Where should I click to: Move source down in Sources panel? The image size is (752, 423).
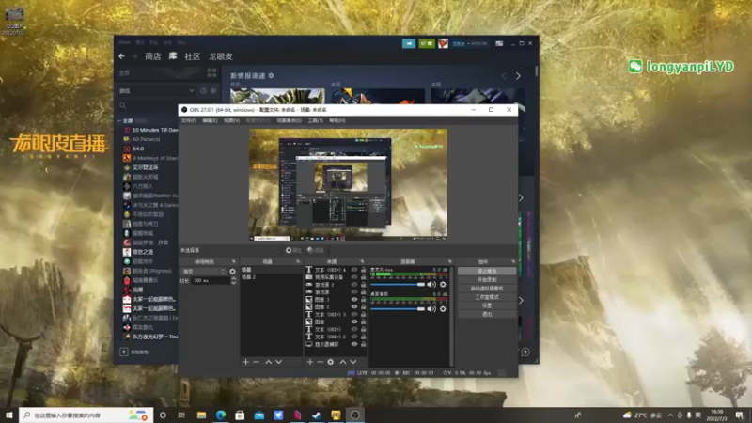(x=353, y=362)
